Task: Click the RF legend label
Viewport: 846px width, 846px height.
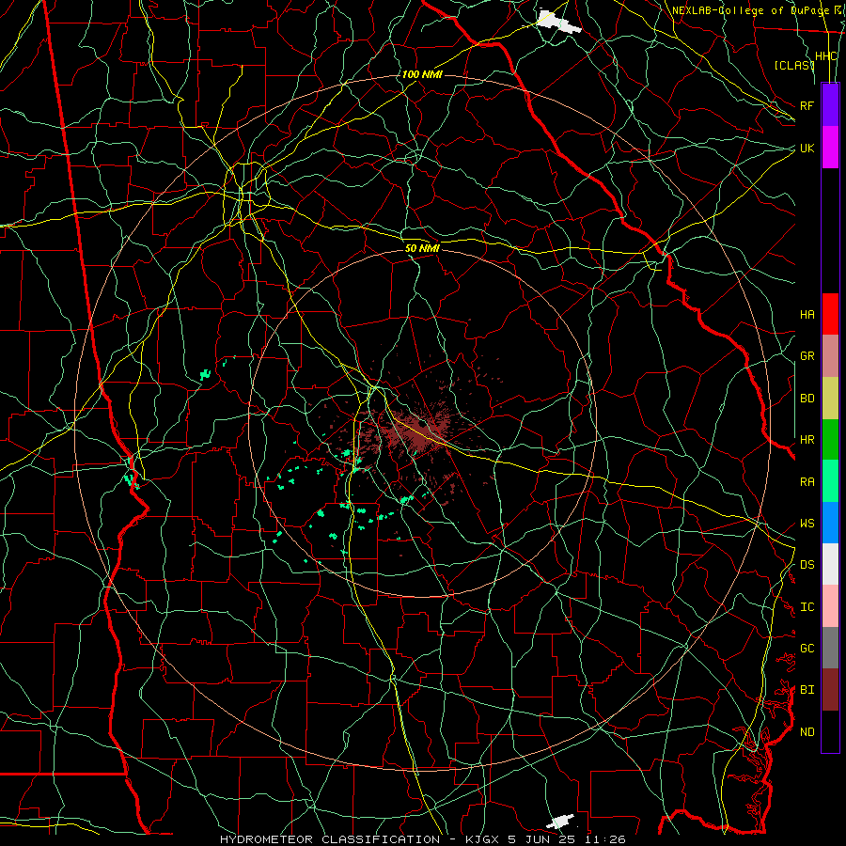Action: (x=807, y=105)
